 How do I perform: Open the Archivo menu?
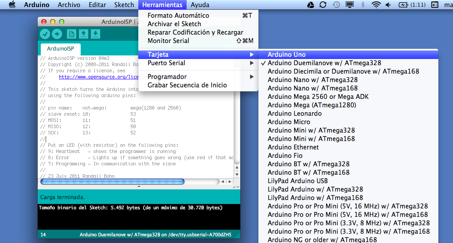click(69, 4)
